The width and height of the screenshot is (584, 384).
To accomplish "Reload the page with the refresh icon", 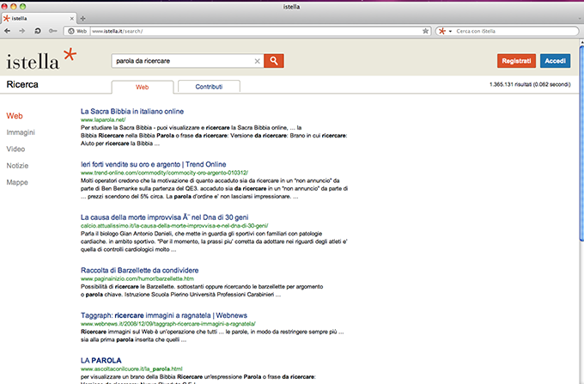I will 38,31.
